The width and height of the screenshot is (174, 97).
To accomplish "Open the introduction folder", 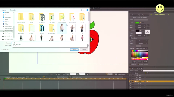I will pyautogui.click(x=42, y=18).
